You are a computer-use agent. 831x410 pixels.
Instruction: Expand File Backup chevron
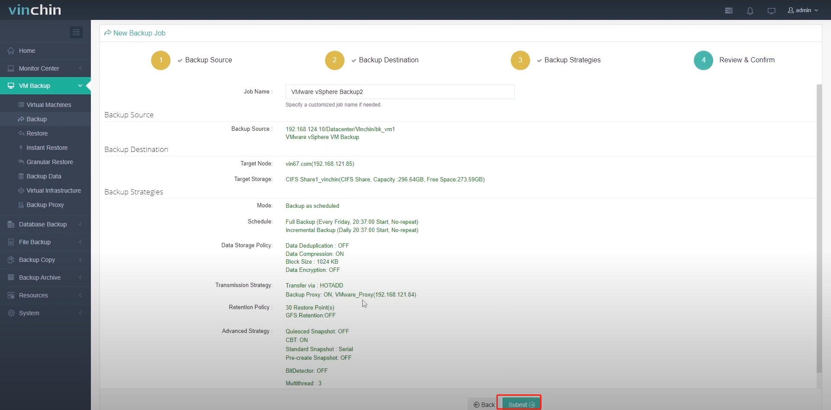pos(81,242)
